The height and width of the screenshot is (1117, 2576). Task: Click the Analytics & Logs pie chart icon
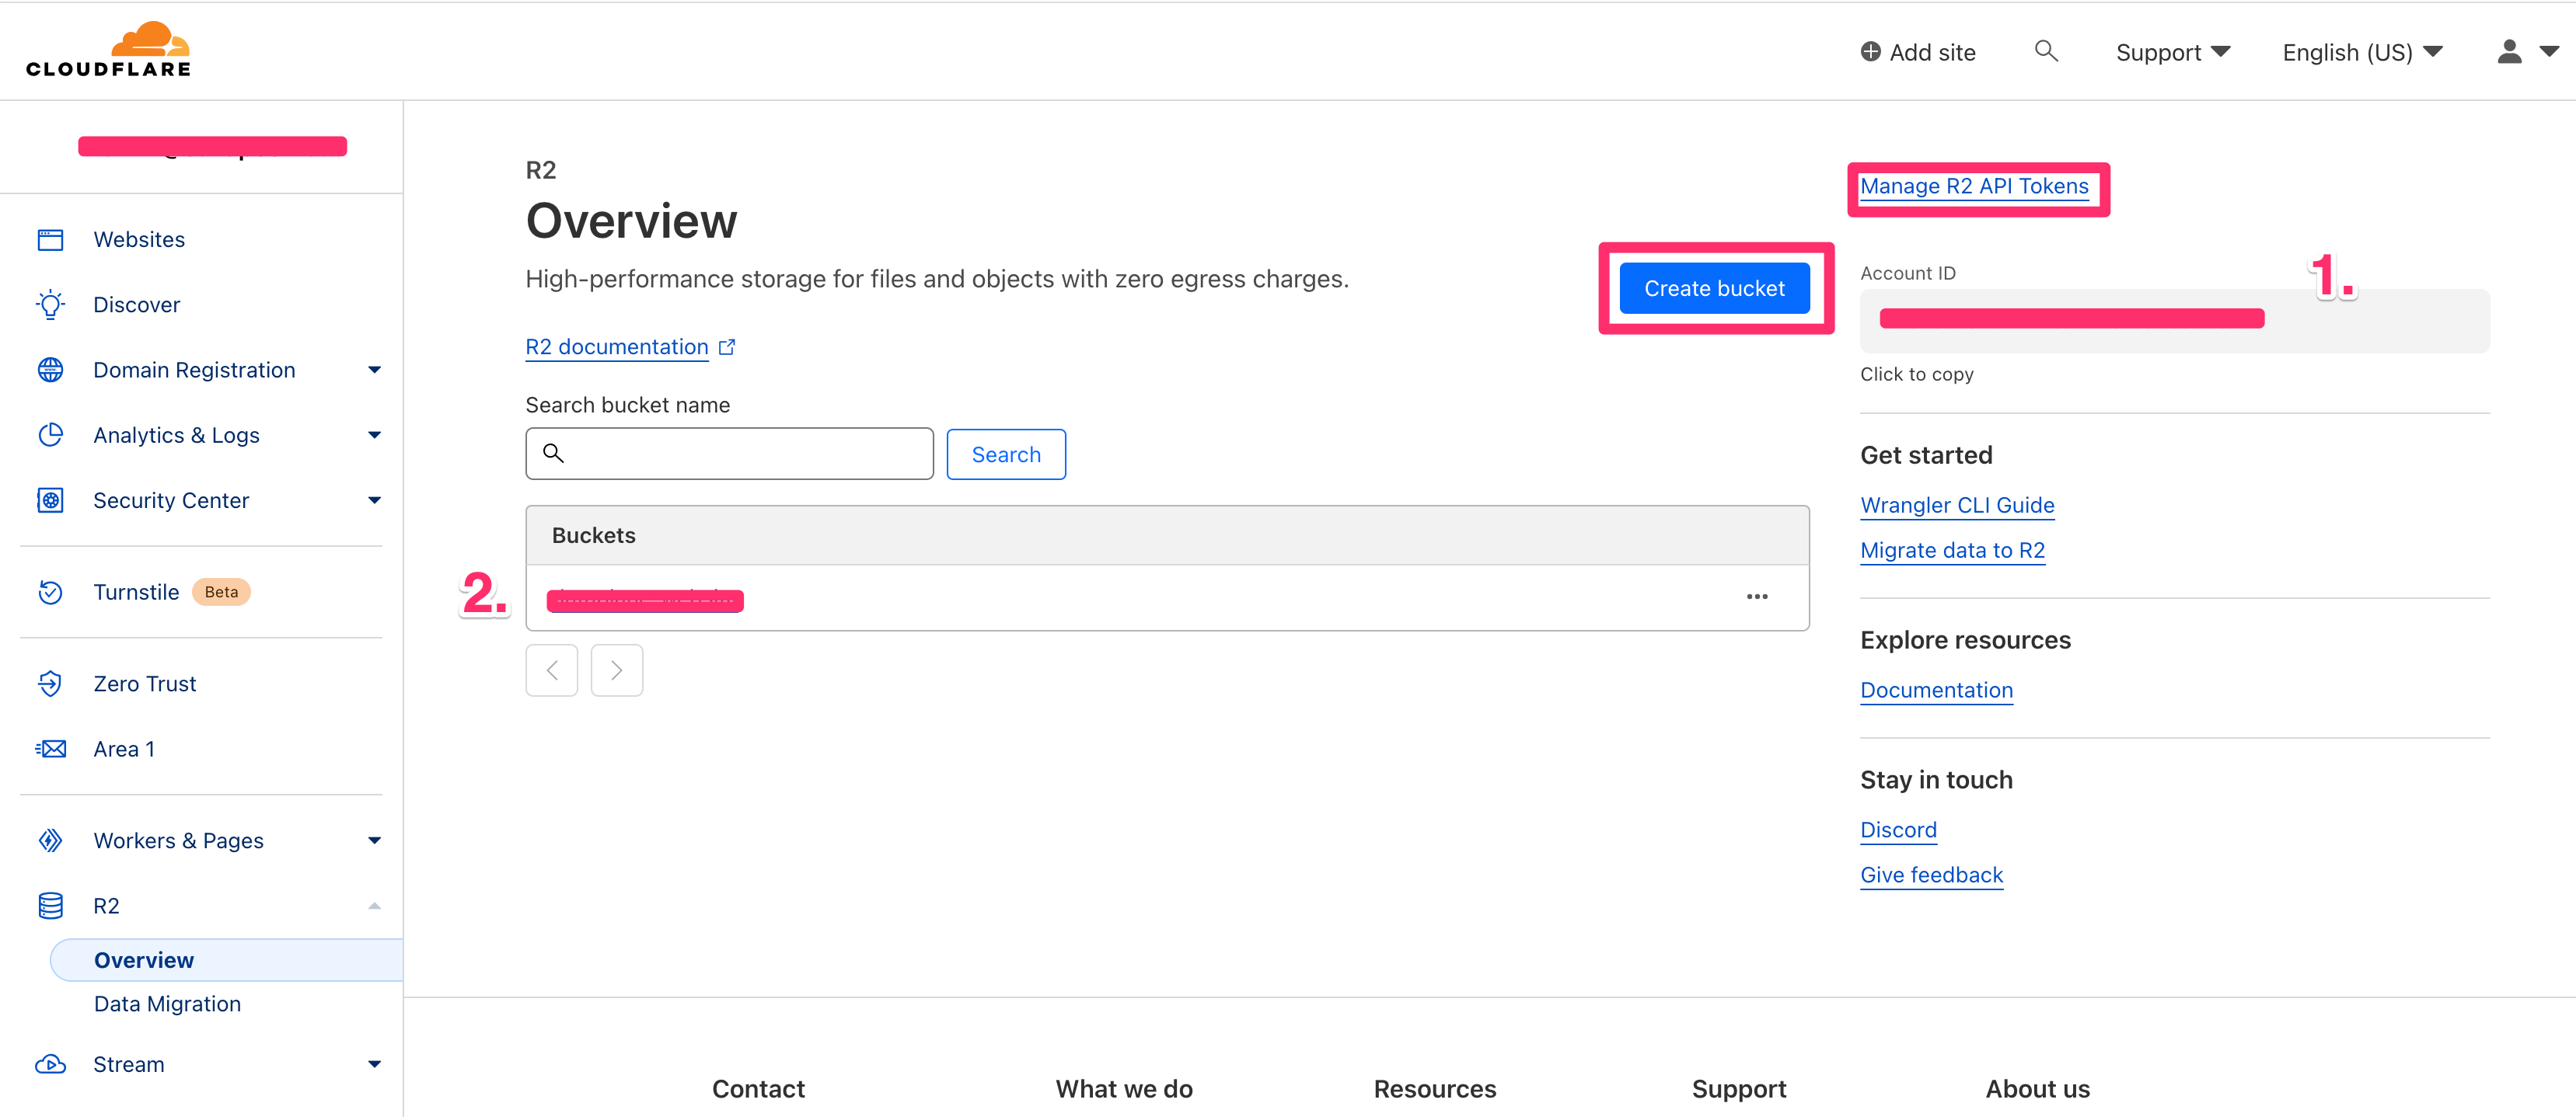tap(50, 435)
